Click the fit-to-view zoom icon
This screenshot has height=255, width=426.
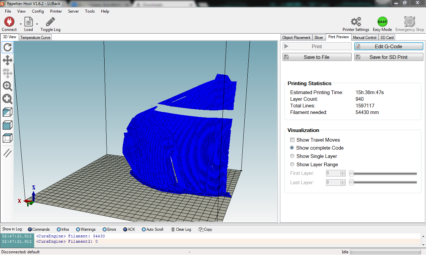(x=8, y=99)
